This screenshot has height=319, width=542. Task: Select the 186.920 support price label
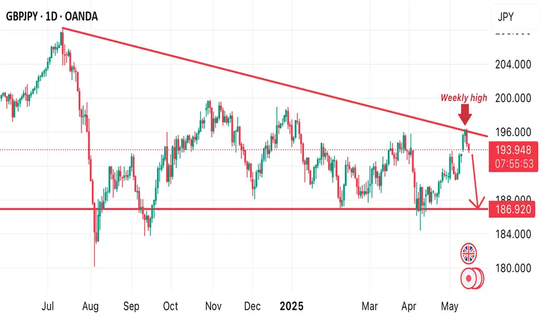pos(512,209)
